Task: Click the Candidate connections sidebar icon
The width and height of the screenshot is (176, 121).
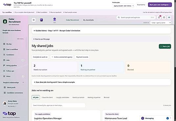Action: [x=5, y=93]
